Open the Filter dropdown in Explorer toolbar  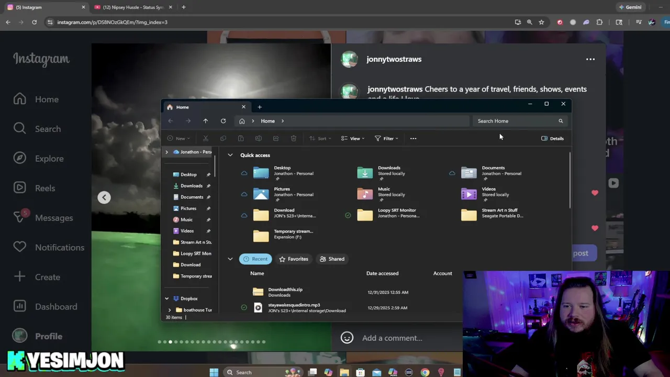[x=387, y=138]
